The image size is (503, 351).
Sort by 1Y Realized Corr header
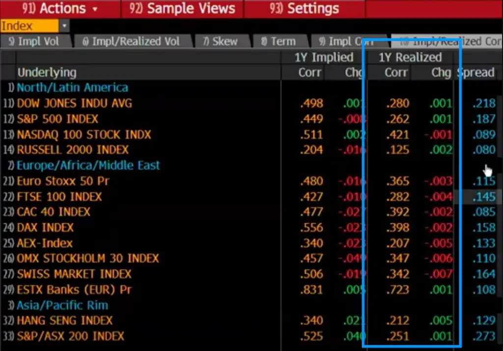tap(396, 73)
